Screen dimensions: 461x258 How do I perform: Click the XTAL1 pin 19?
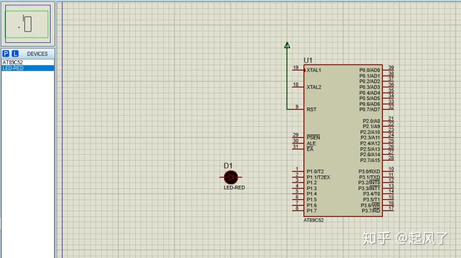click(298, 70)
